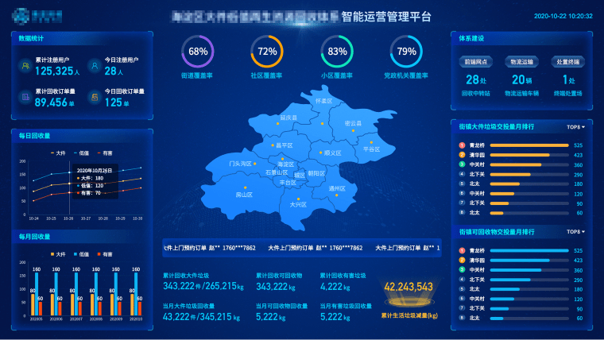The width and height of the screenshot is (604, 340).
Task: Click 大兴区 district on the map
Action: [298, 203]
